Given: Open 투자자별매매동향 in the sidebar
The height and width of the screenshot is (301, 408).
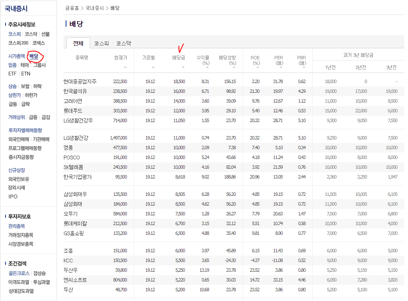Looking at the screenshot, I should [25, 130].
